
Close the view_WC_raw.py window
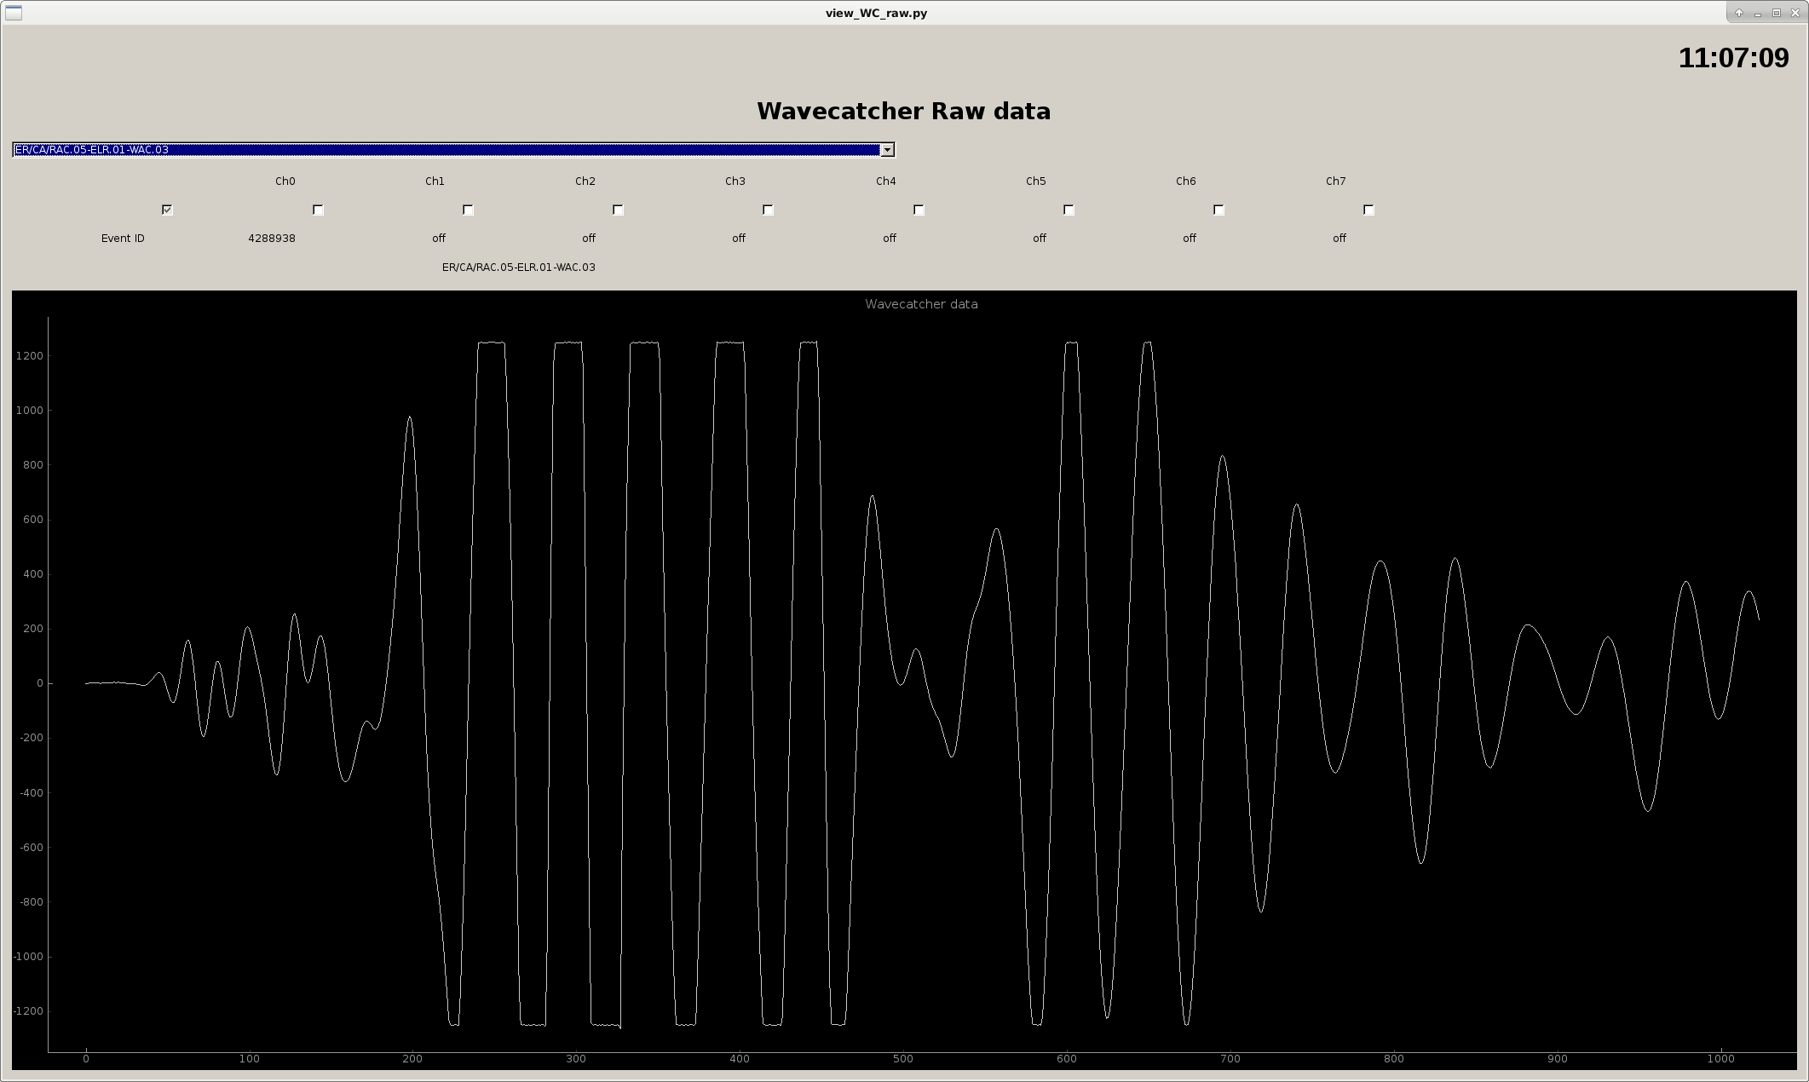pos(1795,13)
